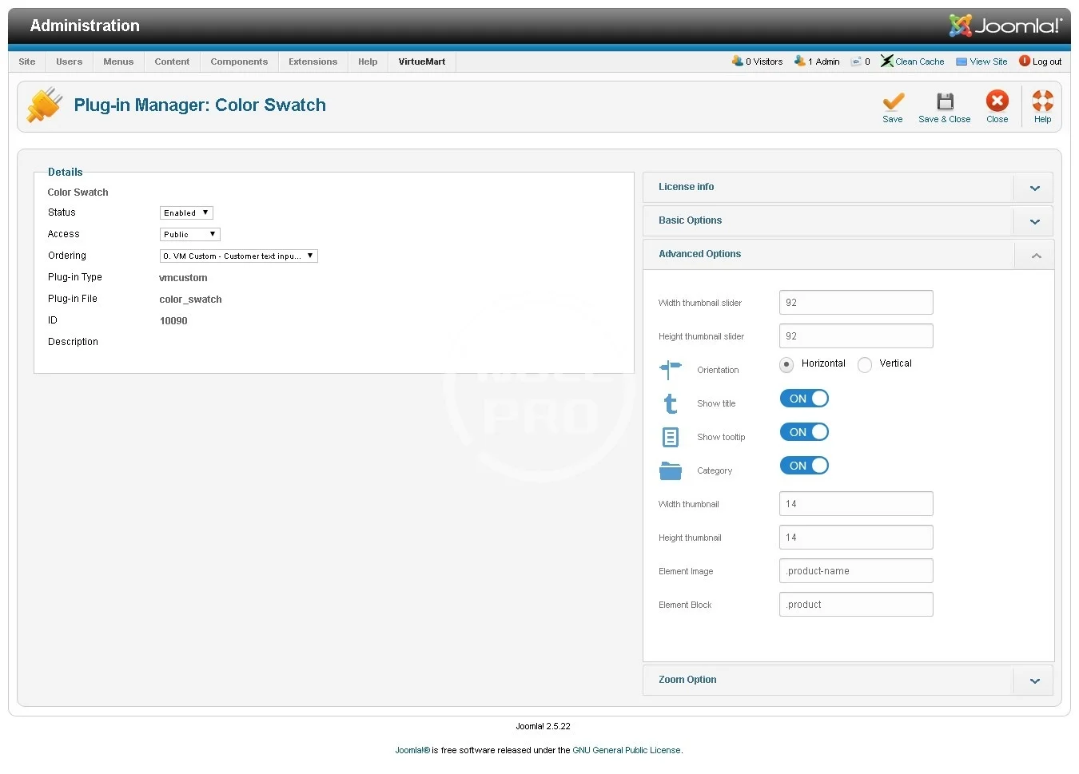Click the Log out icon
This screenshot has height=774, width=1079.
pyautogui.click(x=1025, y=62)
